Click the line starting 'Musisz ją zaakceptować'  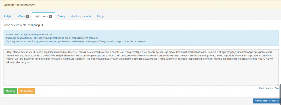point(52,38)
